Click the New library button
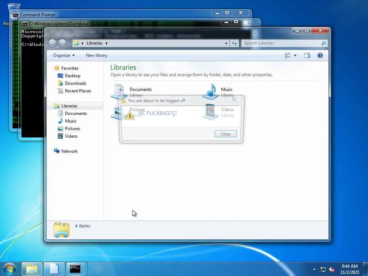The image size is (368, 276). (96, 55)
